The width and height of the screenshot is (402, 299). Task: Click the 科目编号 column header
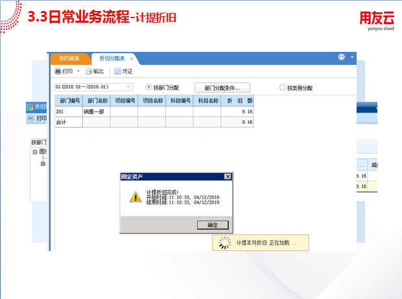pyautogui.click(x=180, y=101)
